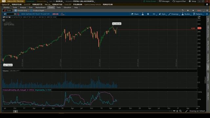This screenshot has width=210, height=118.
Task: Open the Style dropdown
Action: [x=162, y=14]
